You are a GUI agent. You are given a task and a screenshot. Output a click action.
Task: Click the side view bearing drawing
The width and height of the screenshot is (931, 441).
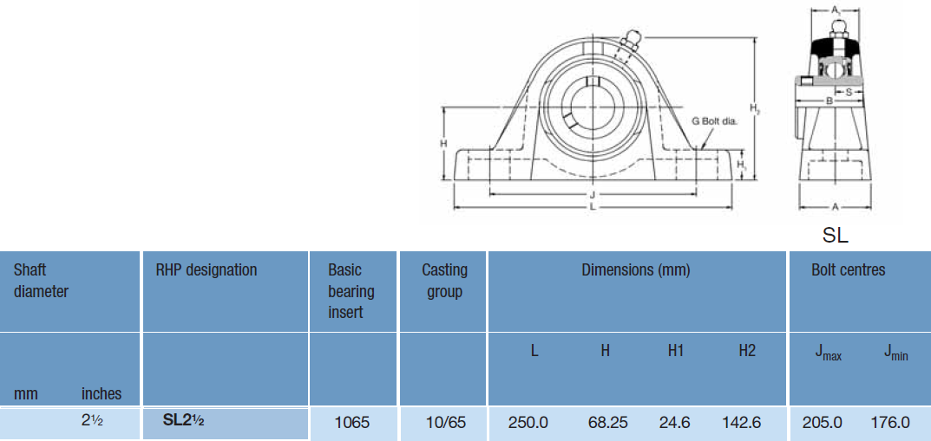(834, 108)
